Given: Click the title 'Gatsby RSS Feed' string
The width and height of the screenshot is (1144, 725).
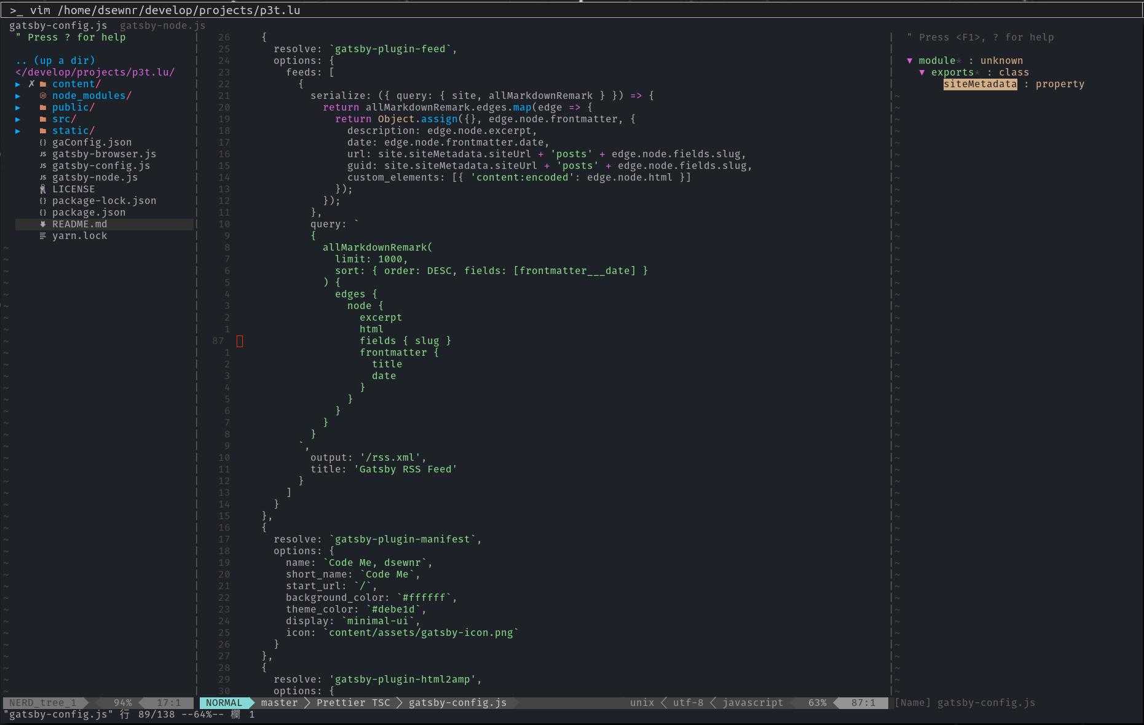Looking at the screenshot, I should click(405, 469).
